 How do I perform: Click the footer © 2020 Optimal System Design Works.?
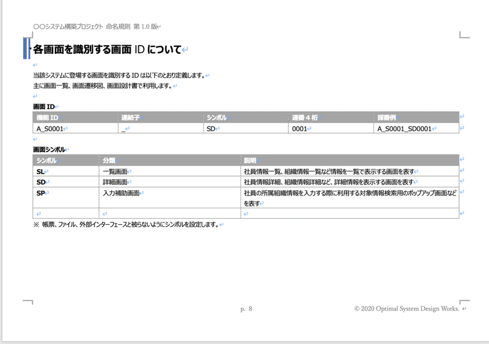point(406,309)
